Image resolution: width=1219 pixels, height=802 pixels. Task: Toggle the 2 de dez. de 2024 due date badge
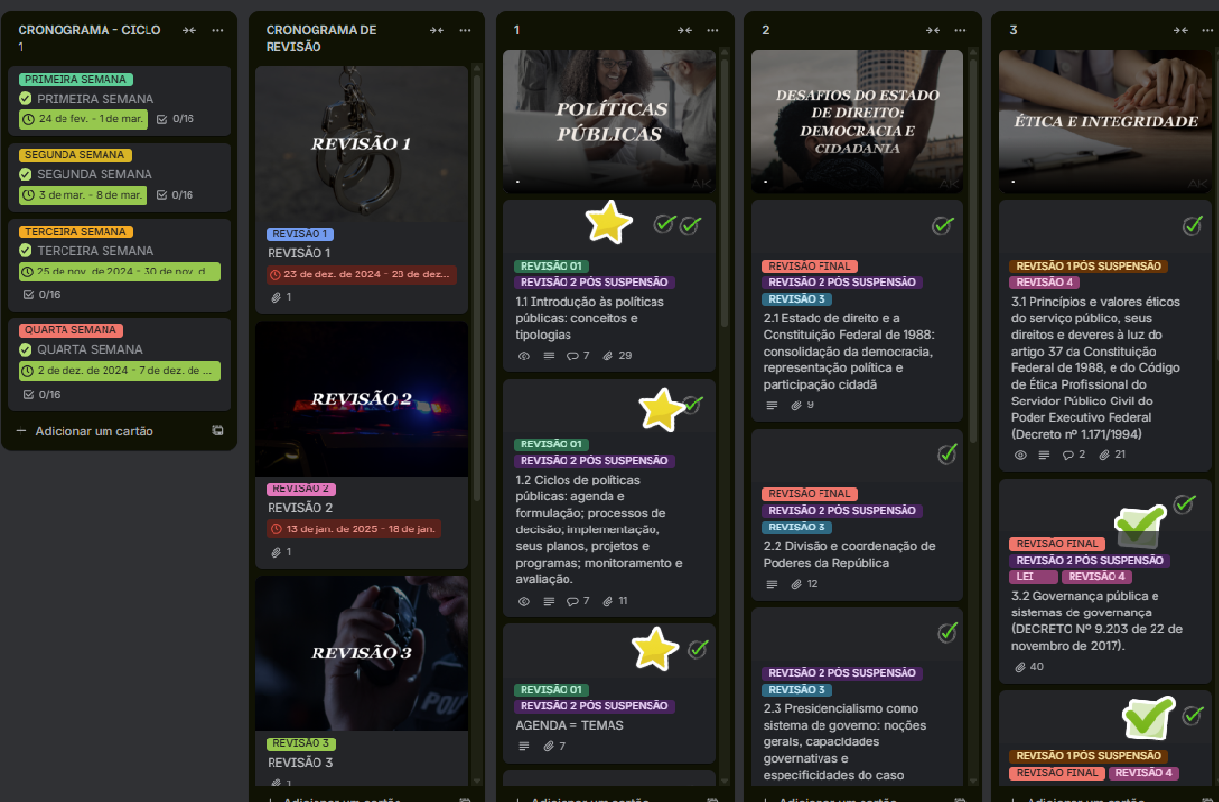click(x=119, y=371)
